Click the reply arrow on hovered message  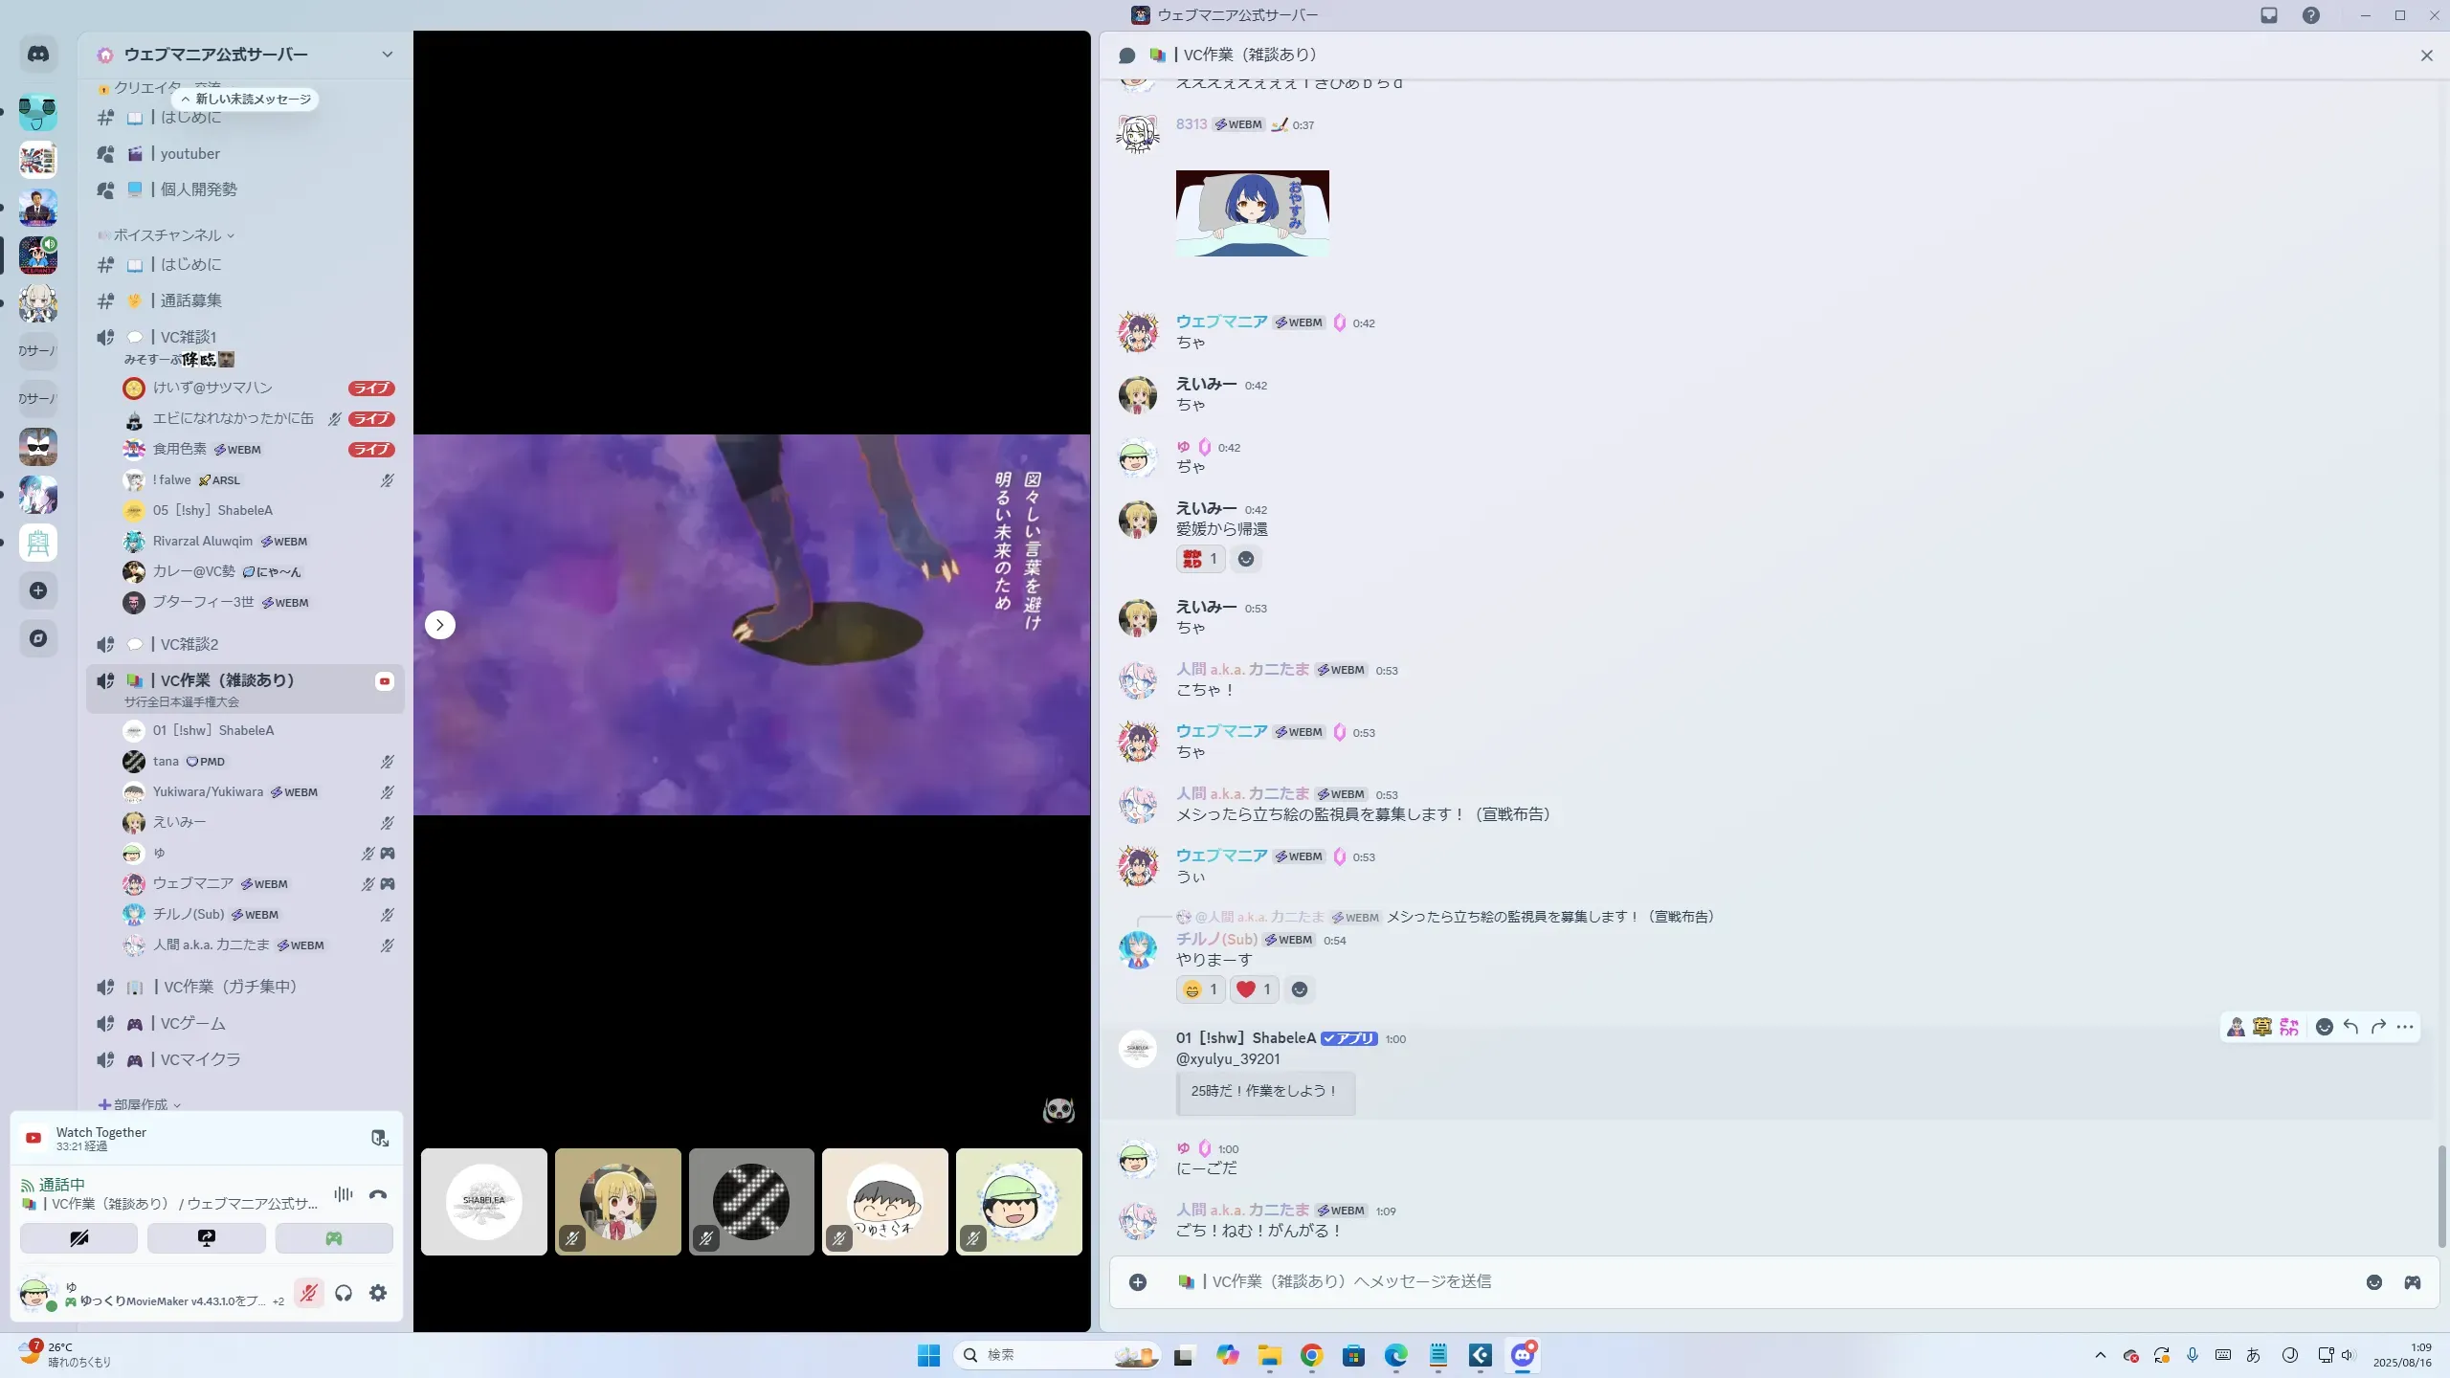click(2351, 1027)
